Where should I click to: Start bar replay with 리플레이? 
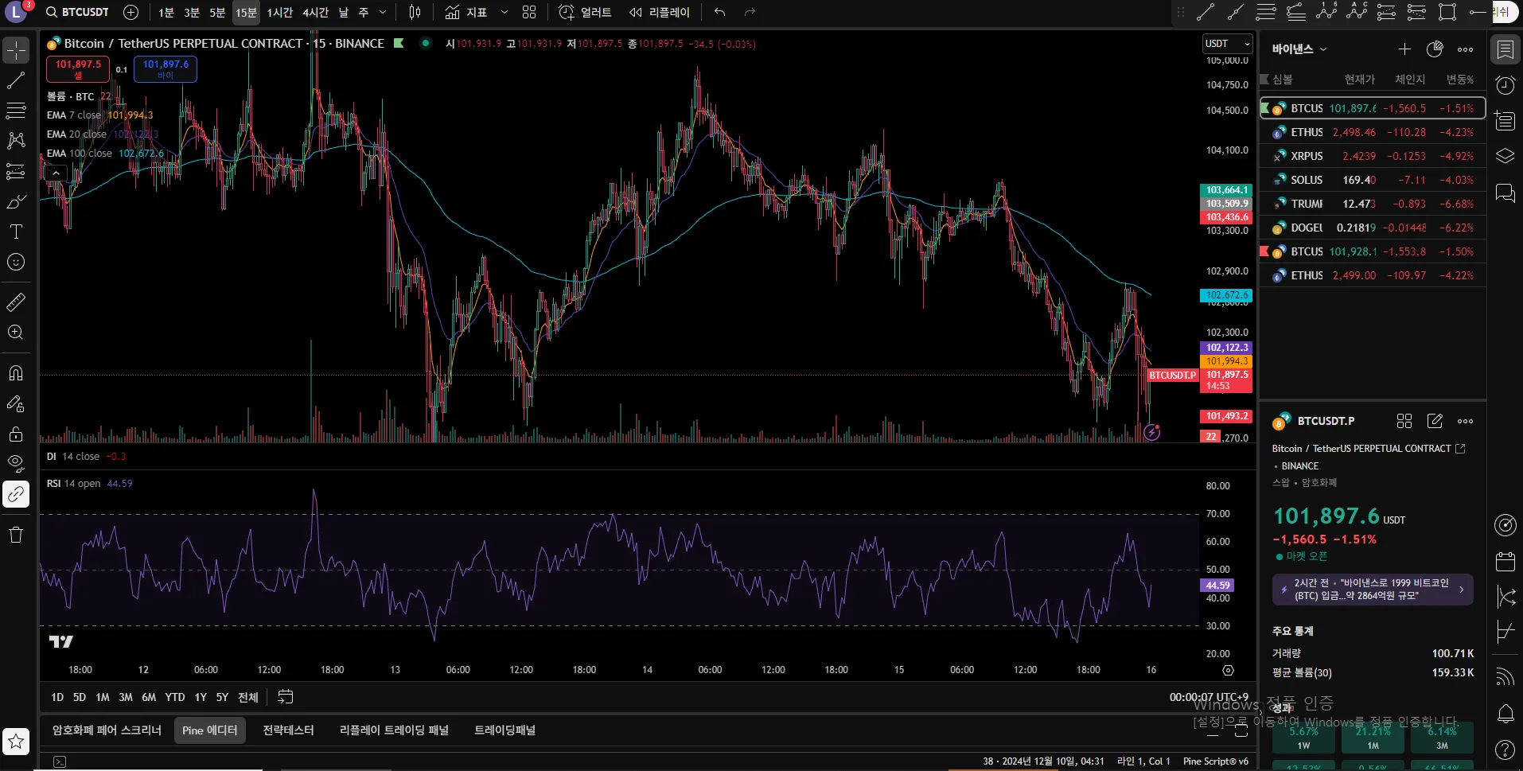coord(660,12)
